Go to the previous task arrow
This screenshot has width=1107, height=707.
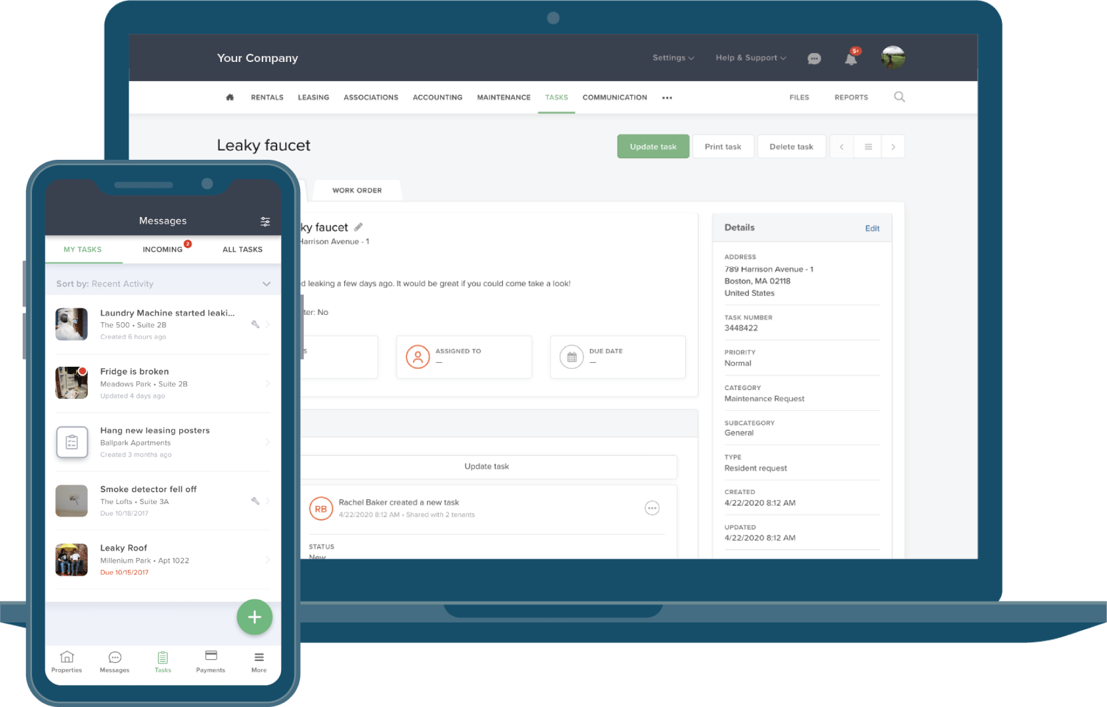(842, 146)
